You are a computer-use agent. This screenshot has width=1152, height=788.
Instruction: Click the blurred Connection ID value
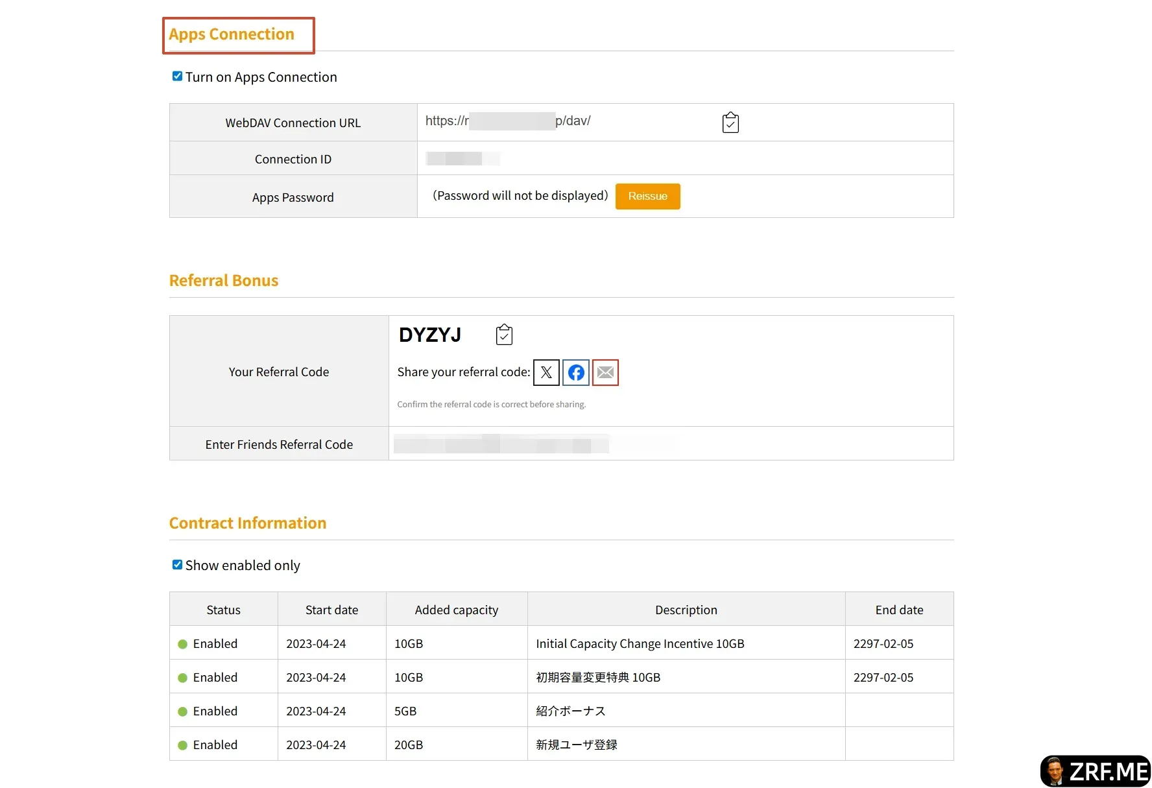[463, 158]
